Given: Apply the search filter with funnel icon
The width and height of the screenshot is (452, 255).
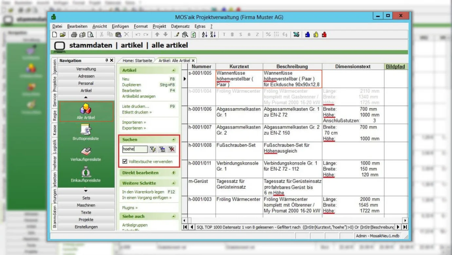Looking at the screenshot, I should click(153, 149).
